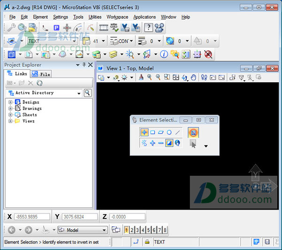Expand the Drawings tree node
The width and height of the screenshot is (282, 250).
click(10, 109)
